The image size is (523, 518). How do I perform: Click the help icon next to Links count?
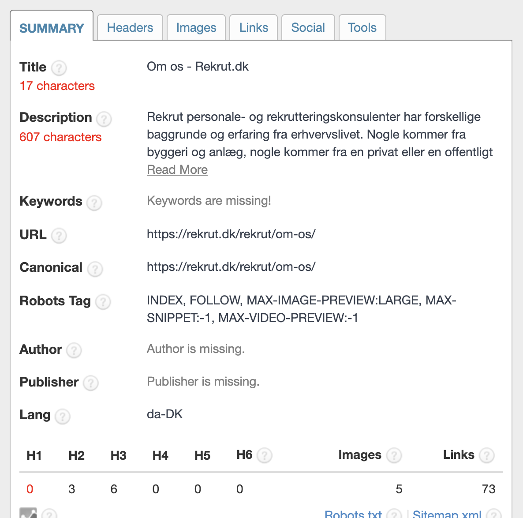tap(487, 455)
